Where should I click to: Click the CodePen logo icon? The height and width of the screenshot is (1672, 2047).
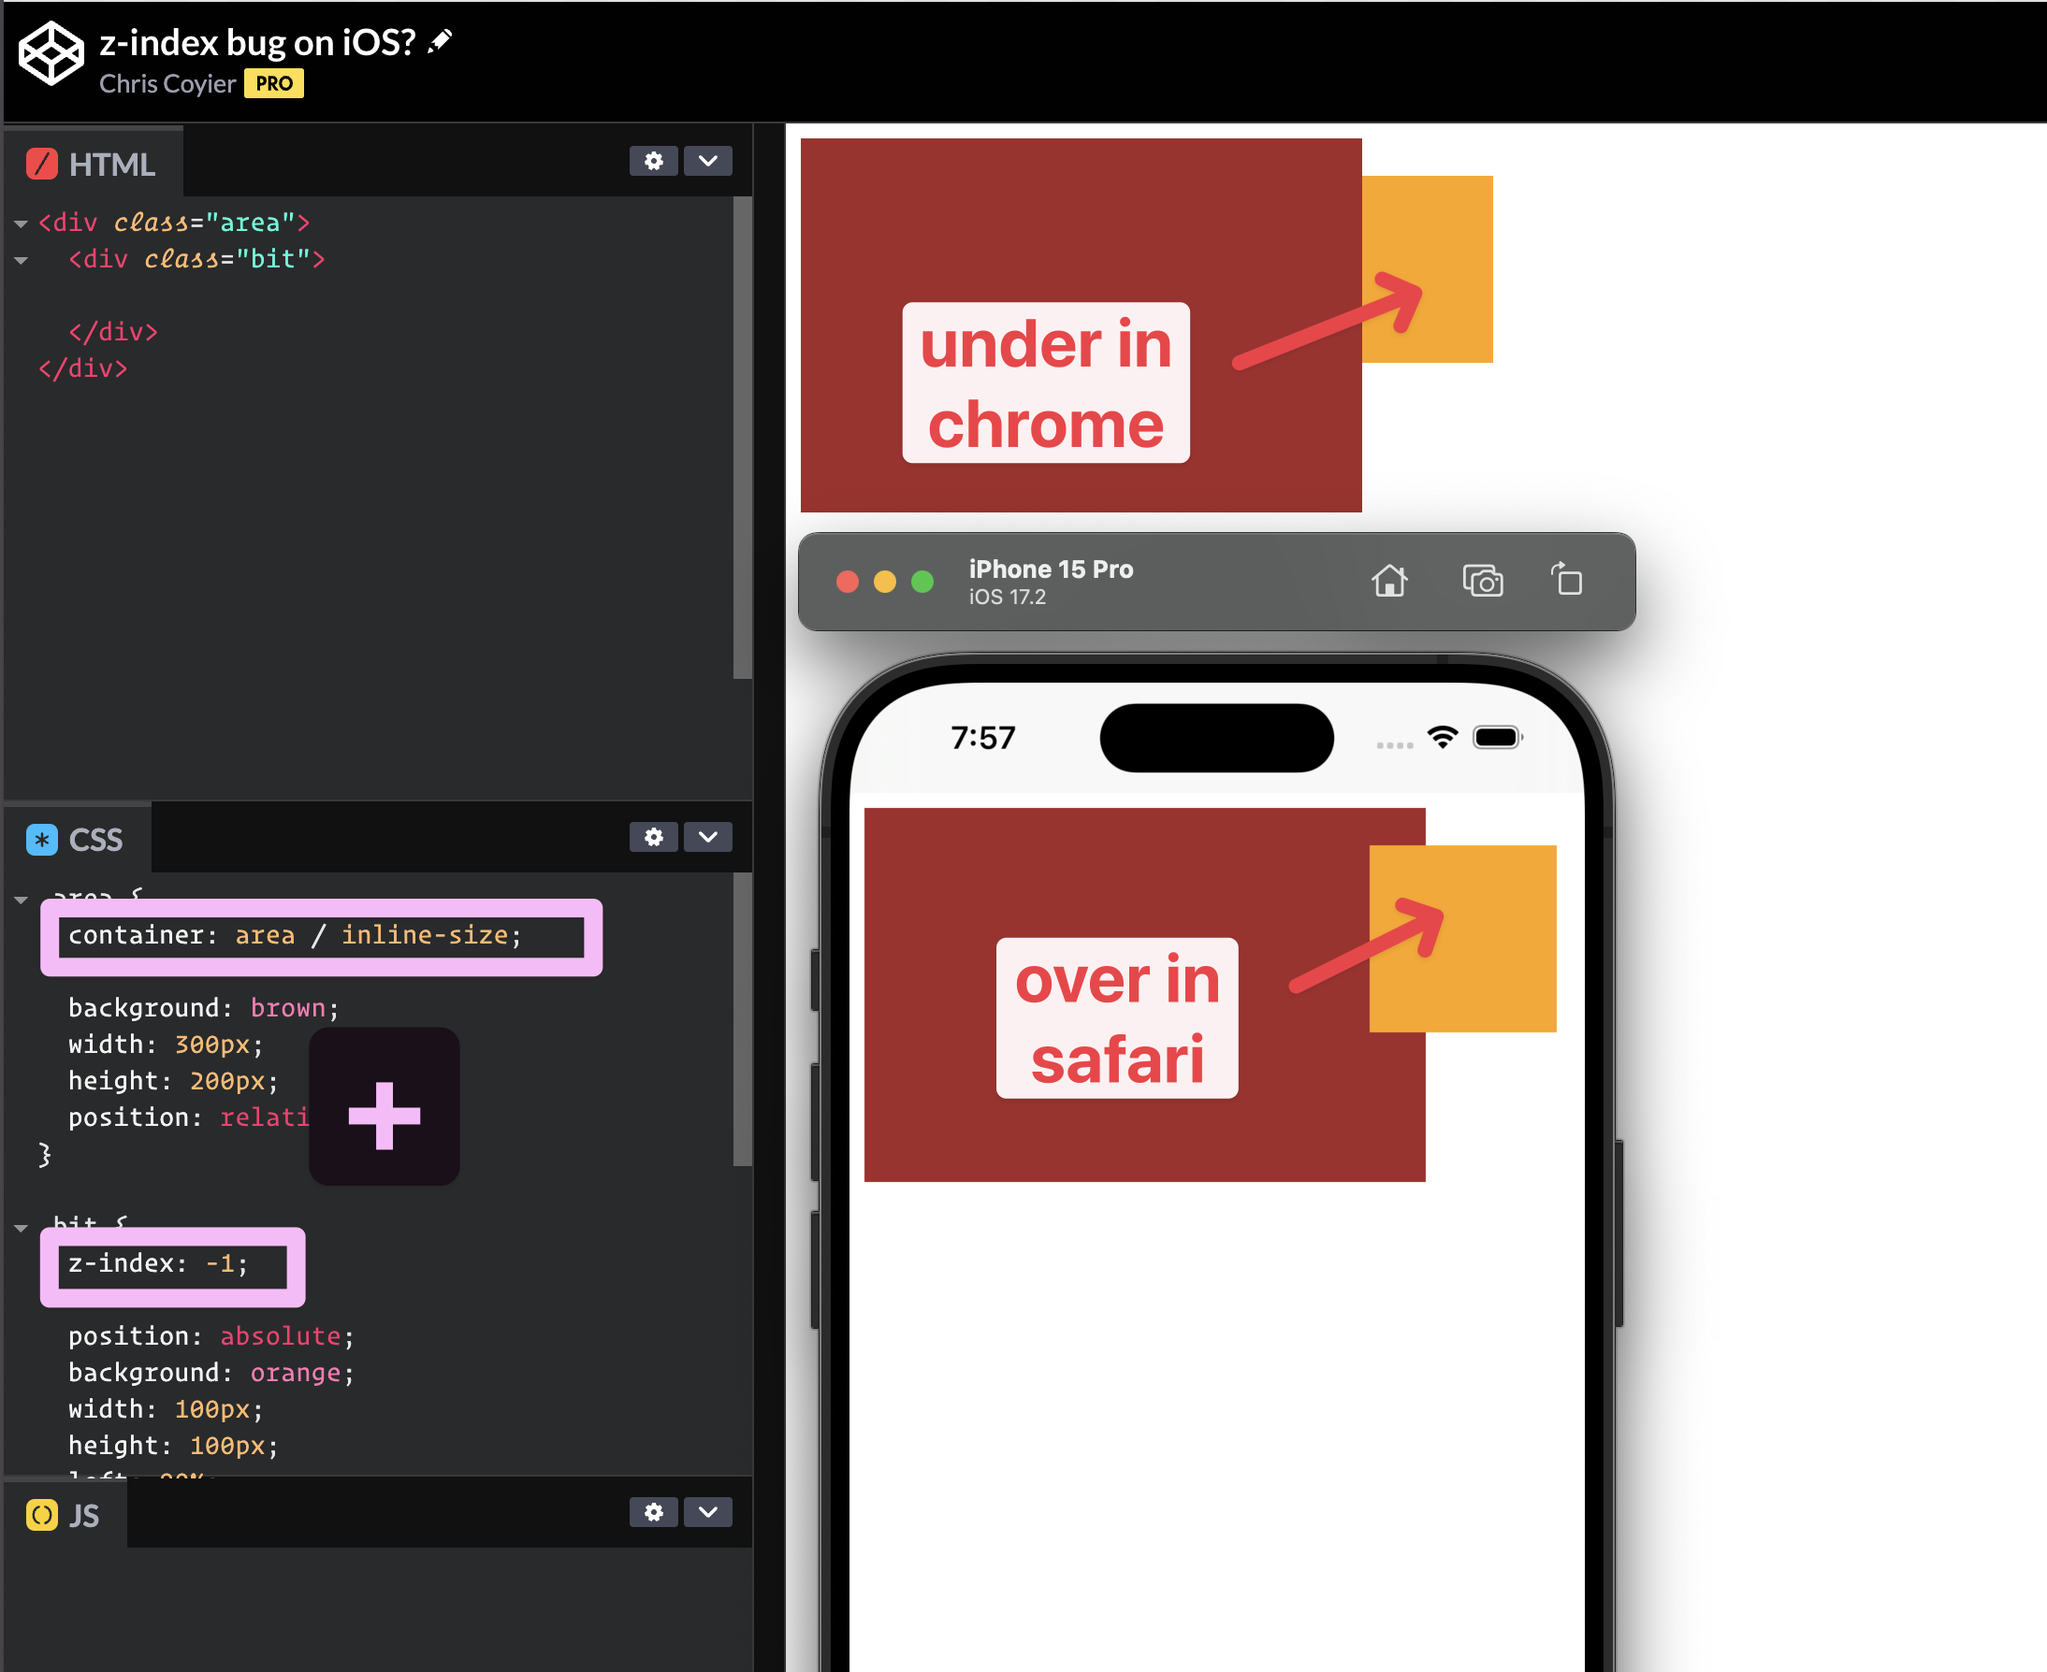click(52, 55)
